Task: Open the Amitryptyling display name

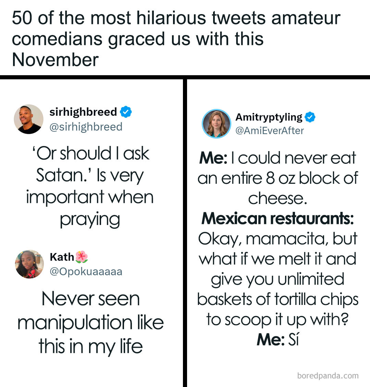Action: (269, 117)
